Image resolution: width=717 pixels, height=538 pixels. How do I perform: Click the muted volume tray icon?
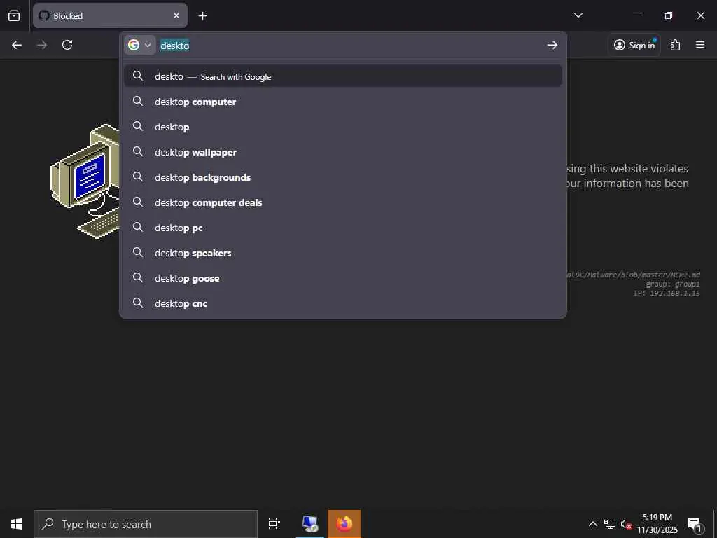[x=626, y=524]
